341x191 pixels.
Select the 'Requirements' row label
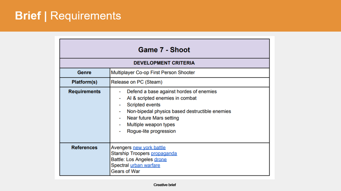pyautogui.click(x=85, y=92)
